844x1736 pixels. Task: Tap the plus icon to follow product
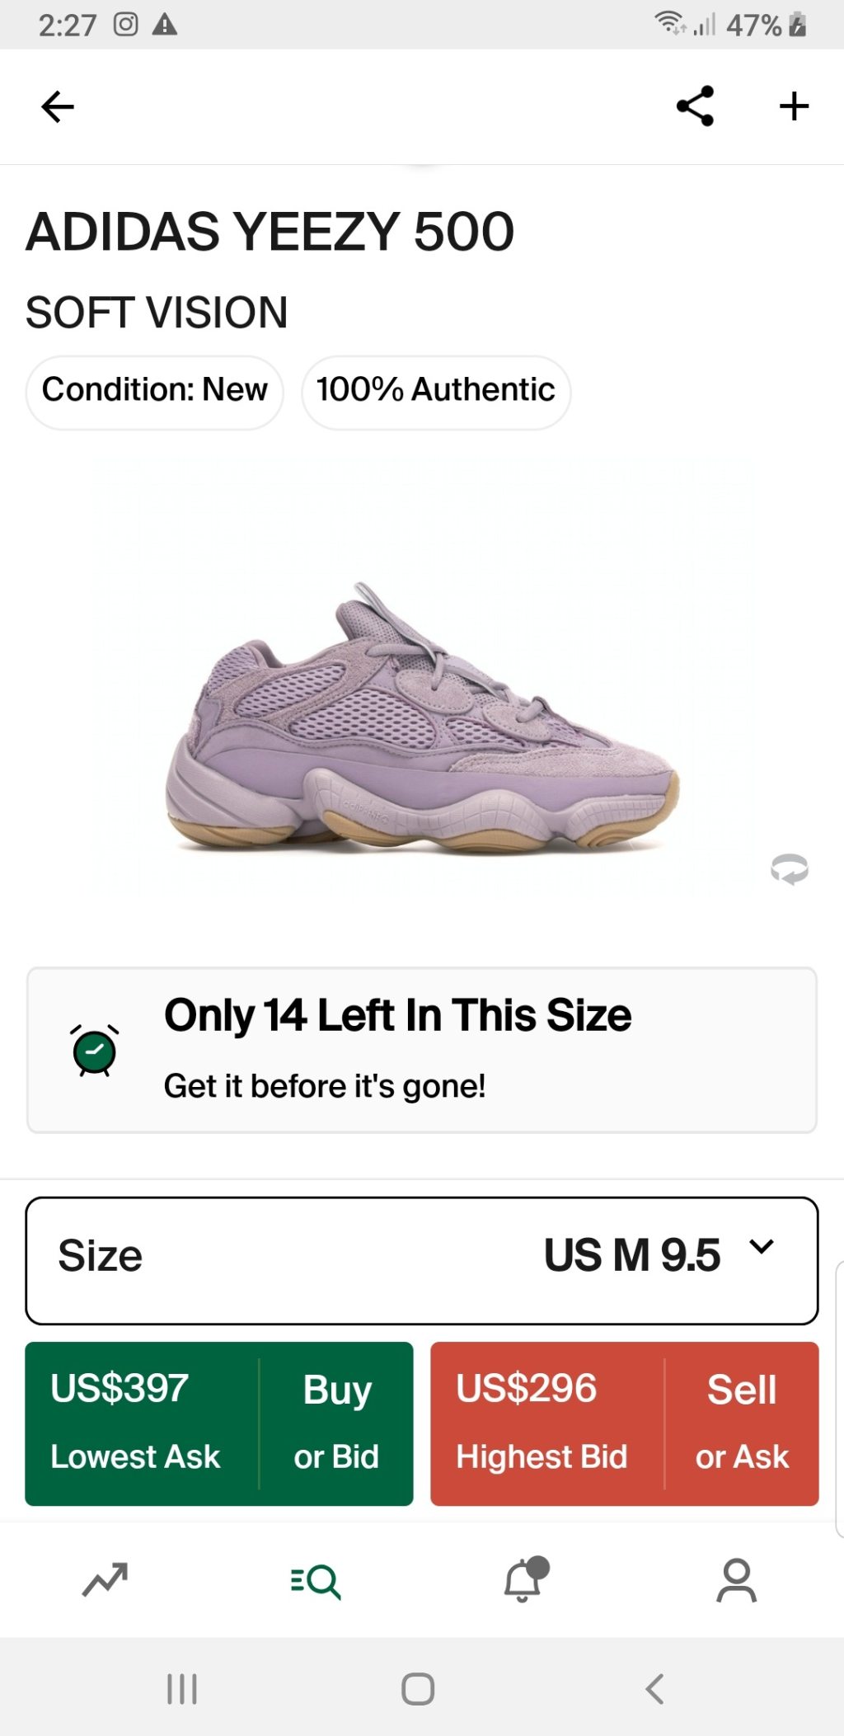[794, 106]
